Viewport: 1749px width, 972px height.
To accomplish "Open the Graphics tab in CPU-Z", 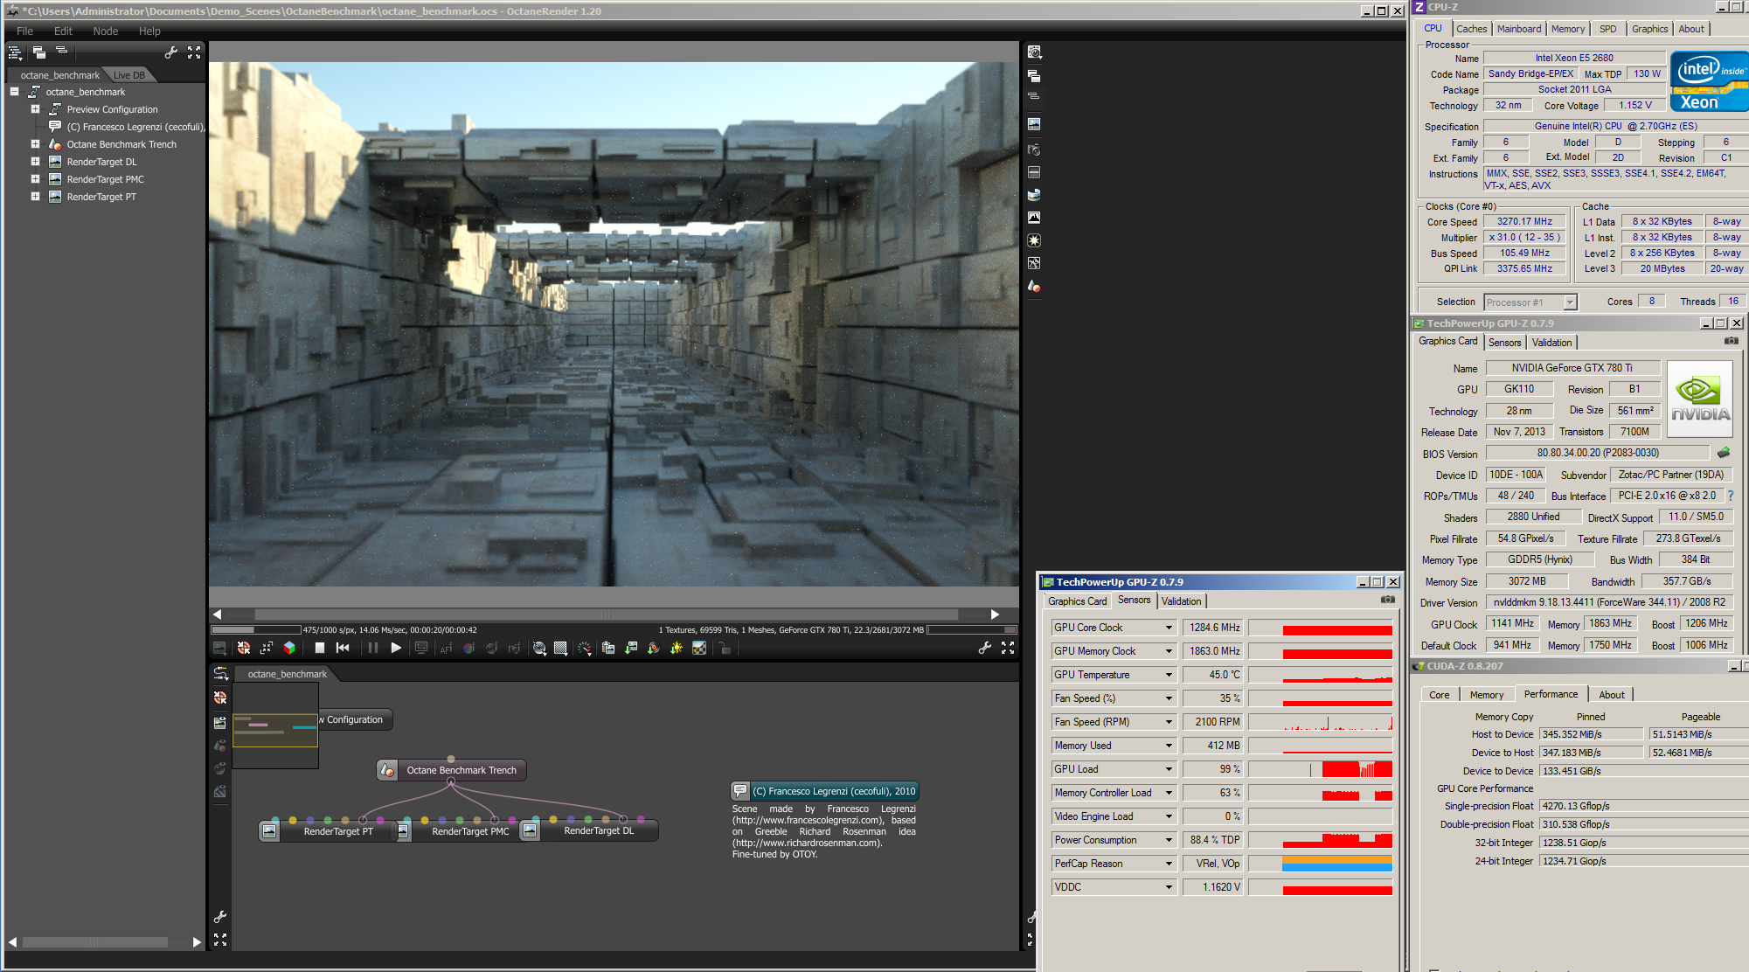I will (x=1649, y=29).
